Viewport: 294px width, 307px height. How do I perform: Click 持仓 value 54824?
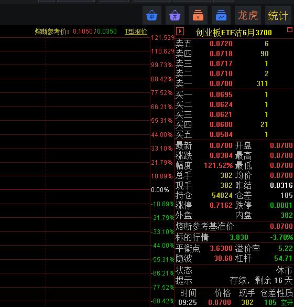[222, 195]
